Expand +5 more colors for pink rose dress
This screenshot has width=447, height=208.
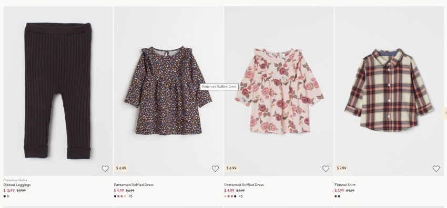241,196
